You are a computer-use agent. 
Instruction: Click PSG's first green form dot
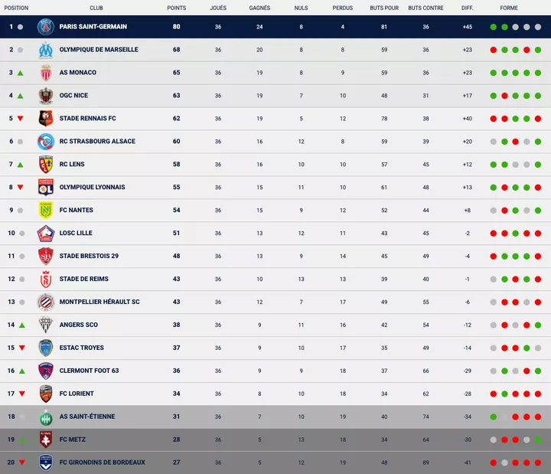[x=494, y=27]
